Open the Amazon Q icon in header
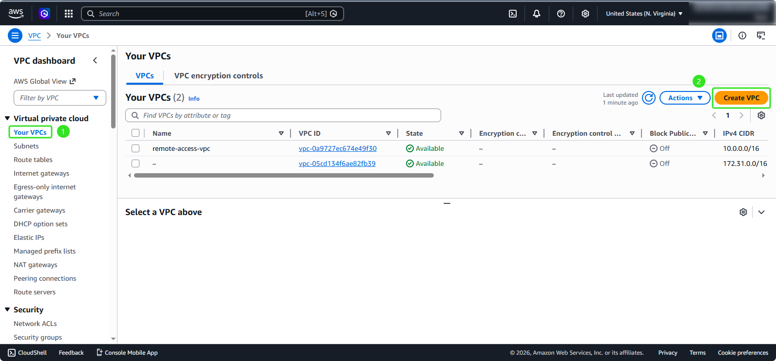 coord(44,14)
